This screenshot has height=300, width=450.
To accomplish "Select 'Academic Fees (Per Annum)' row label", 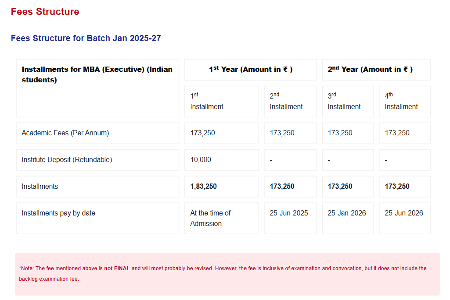I will tap(65, 133).
